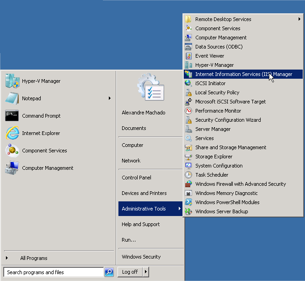Image resolution: width=305 pixels, height=281 pixels.
Task: Open Control Panel
Action: click(x=136, y=178)
